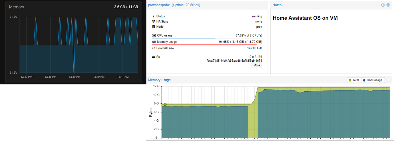Click the Node prox value
The height and width of the screenshot is (141, 394).
click(x=259, y=27)
